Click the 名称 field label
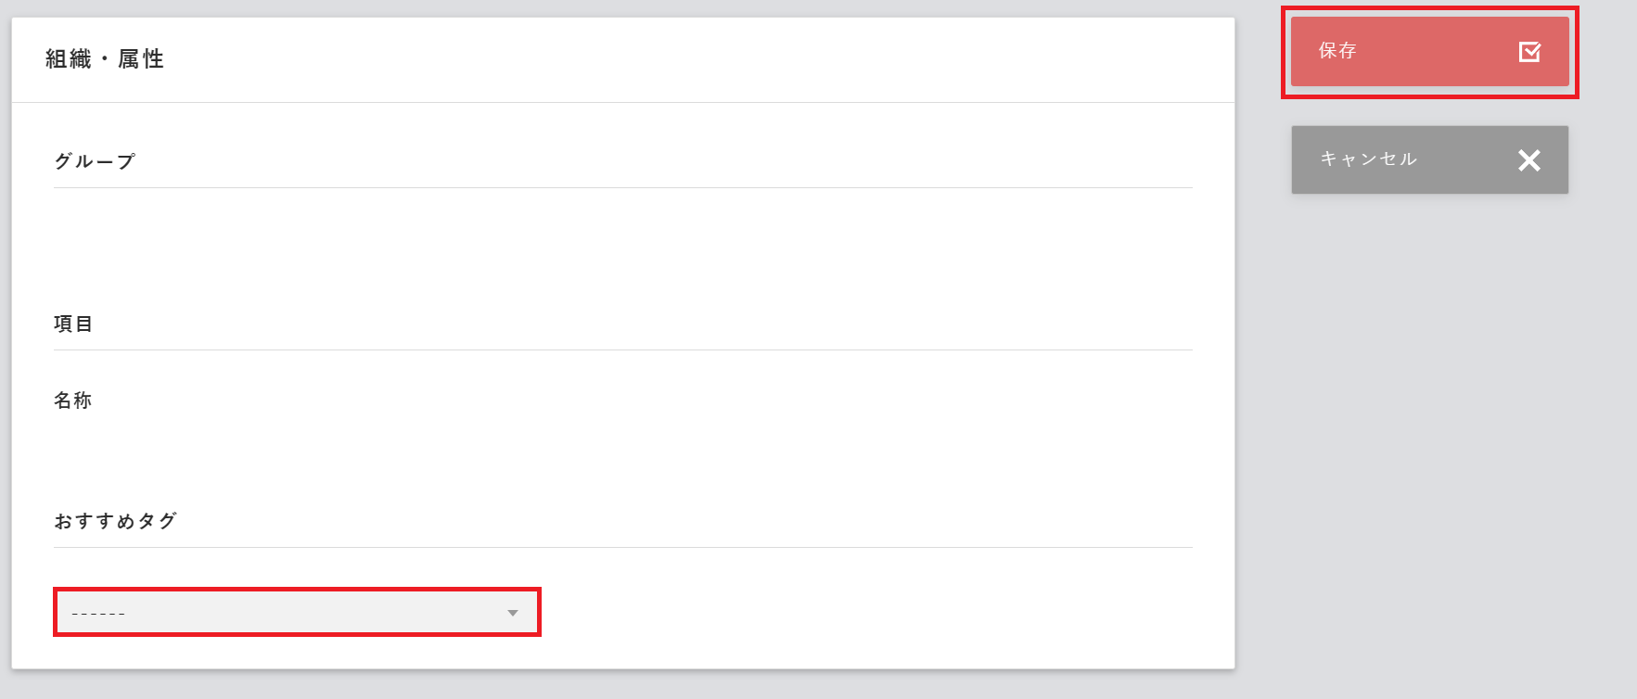The width and height of the screenshot is (1637, 699). point(73,400)
